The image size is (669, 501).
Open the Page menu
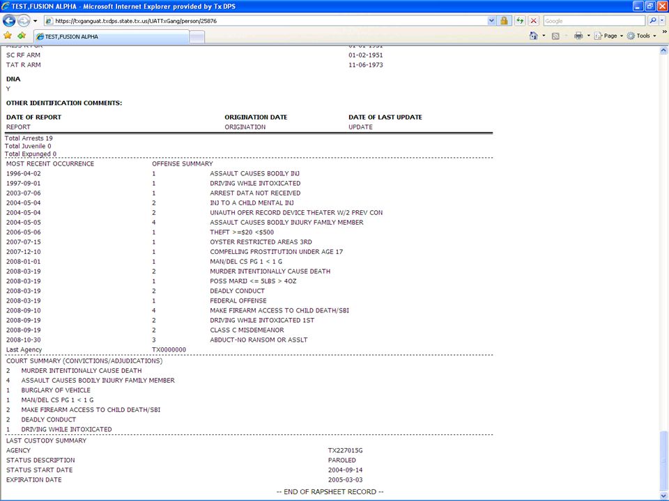[608, 35]
